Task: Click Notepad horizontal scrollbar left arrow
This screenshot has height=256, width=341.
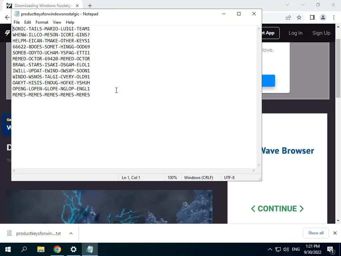Action: pyautogui.click(x=14, y=170)
